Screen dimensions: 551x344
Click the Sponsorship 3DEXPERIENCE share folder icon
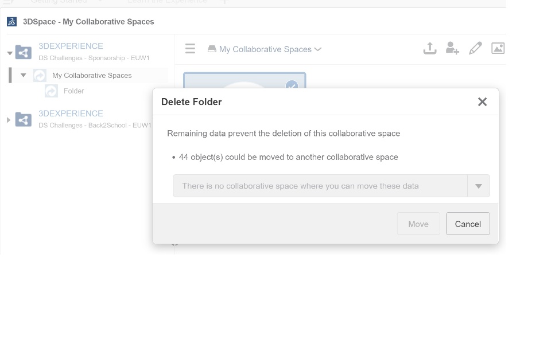coord(24,52)
